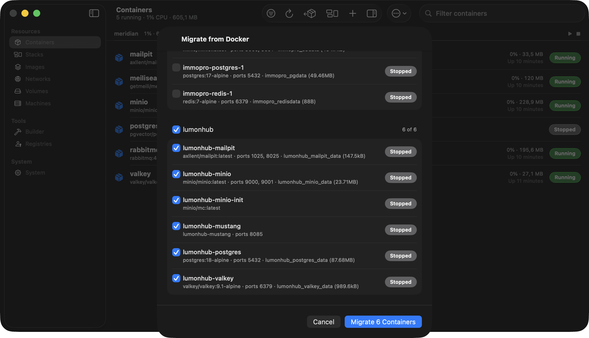
Task: Click the Containers cube sidebar icon
Action: click(x=18, y=42)
